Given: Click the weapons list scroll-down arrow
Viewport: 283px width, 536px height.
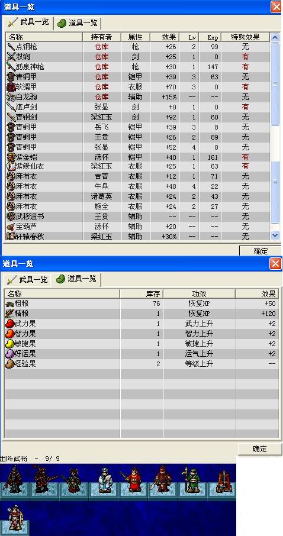Looking at the screenshot, I should tap(275, 235).
